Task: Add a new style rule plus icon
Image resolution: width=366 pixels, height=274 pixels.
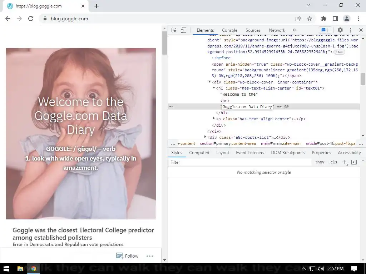Action: coord(344,162)
